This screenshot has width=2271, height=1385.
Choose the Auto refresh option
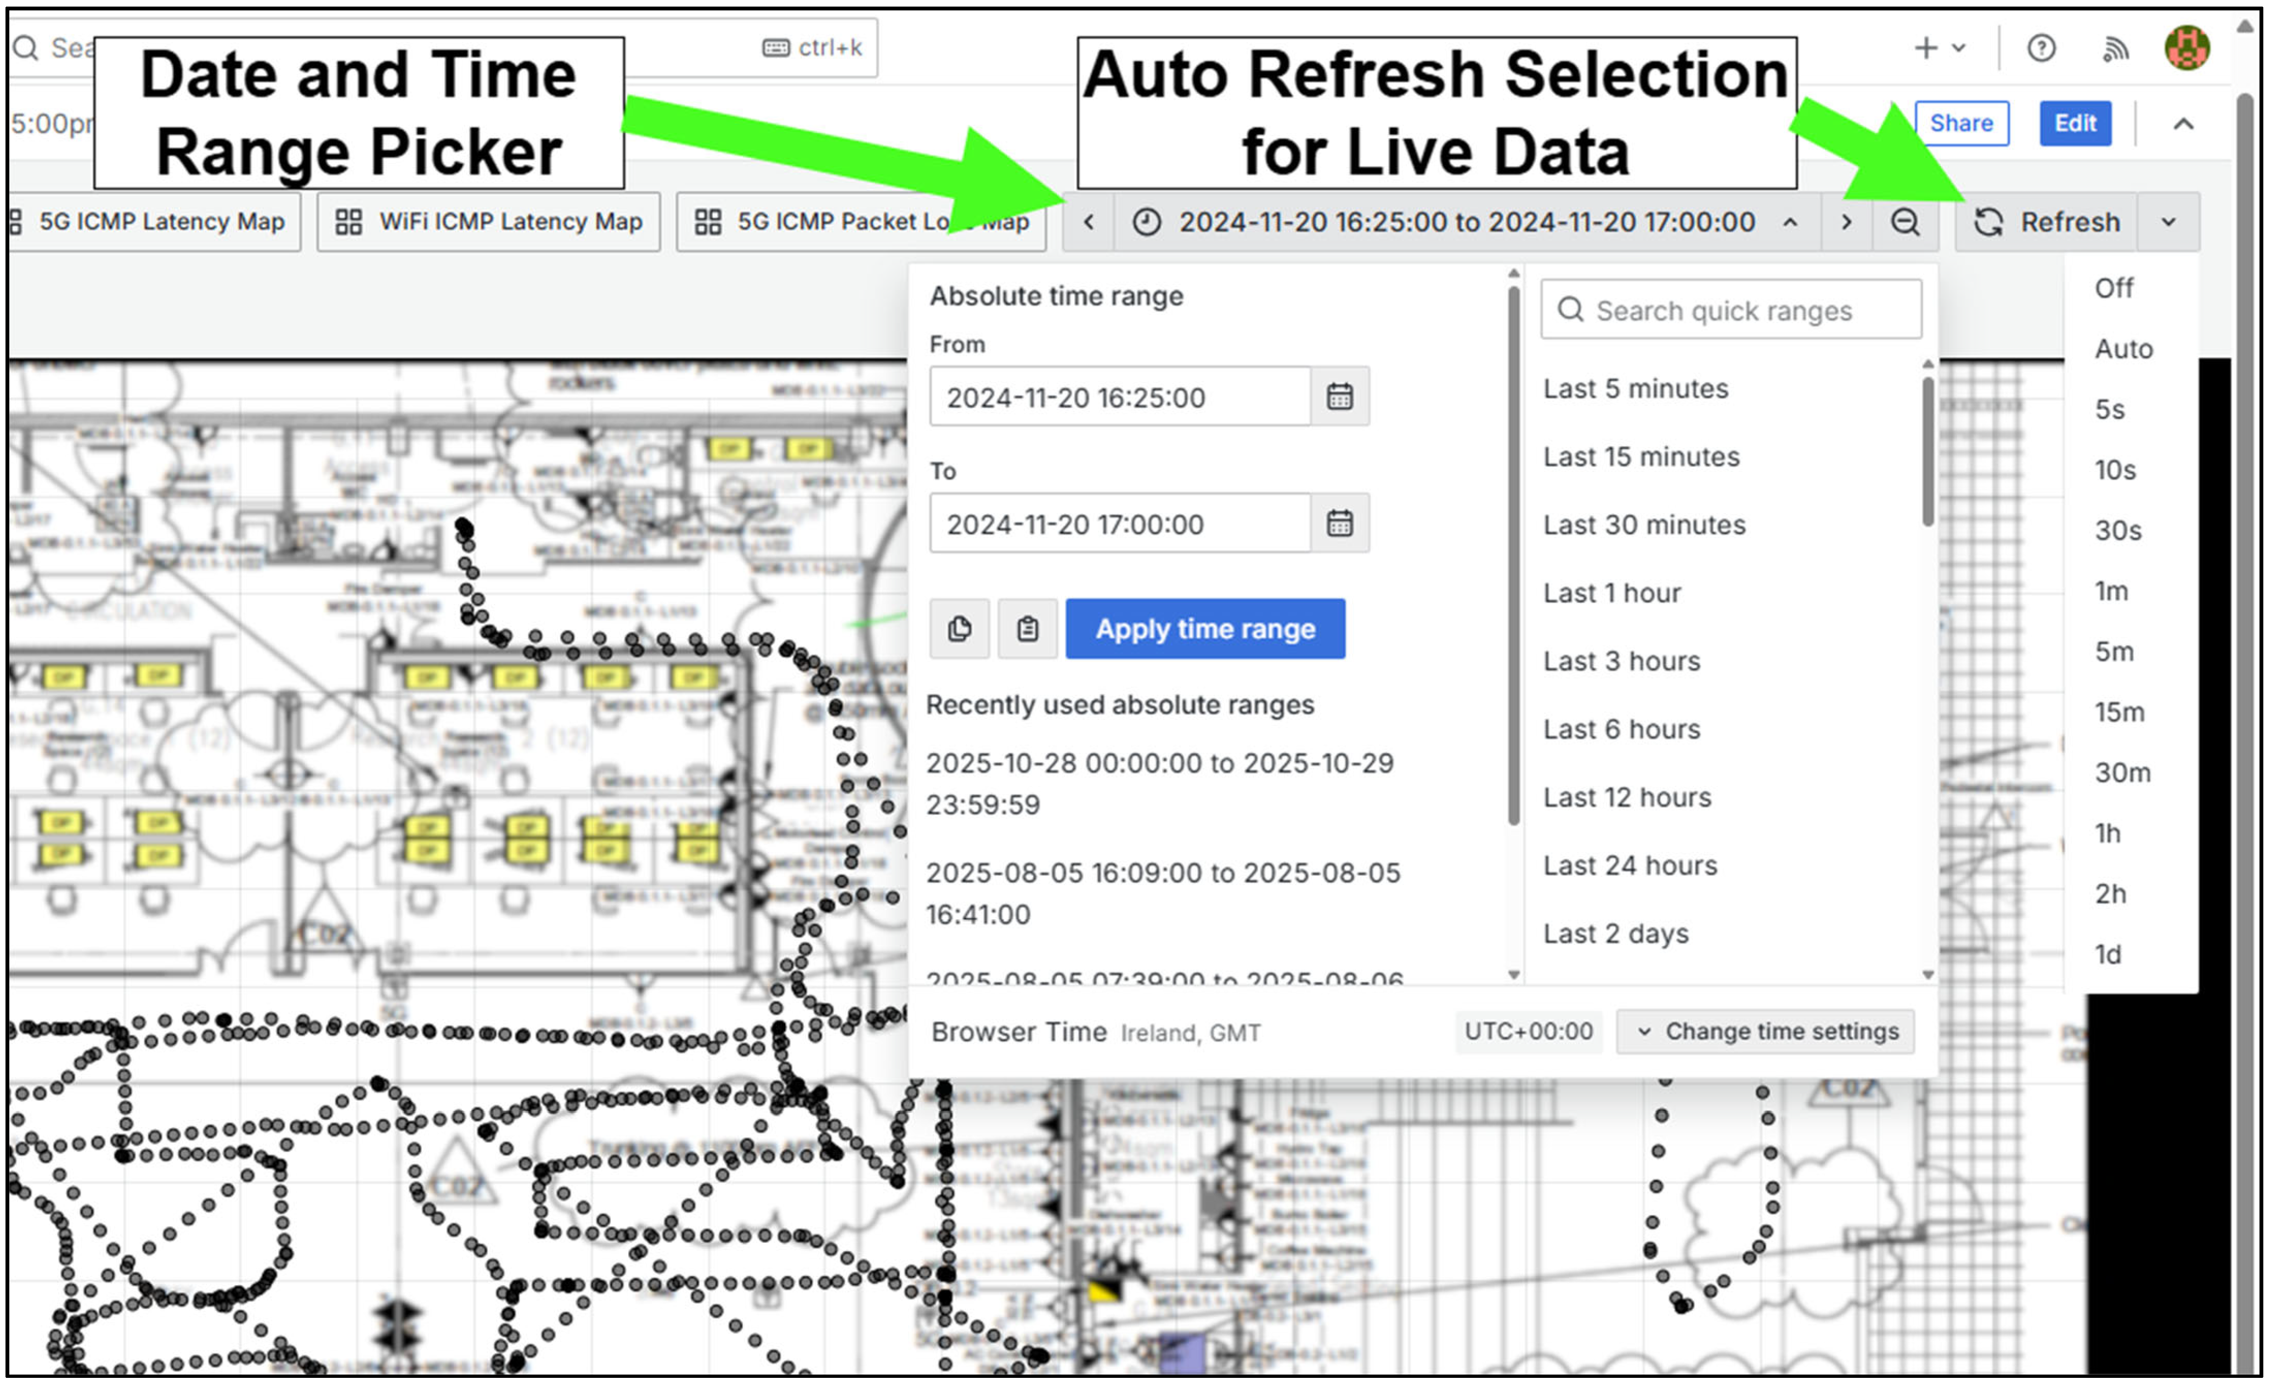pos(2123,349)
